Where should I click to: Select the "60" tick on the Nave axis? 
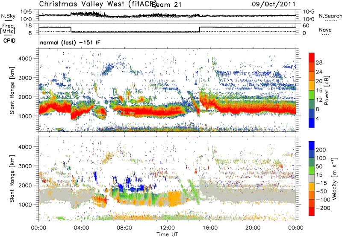[x=306, y=26]
